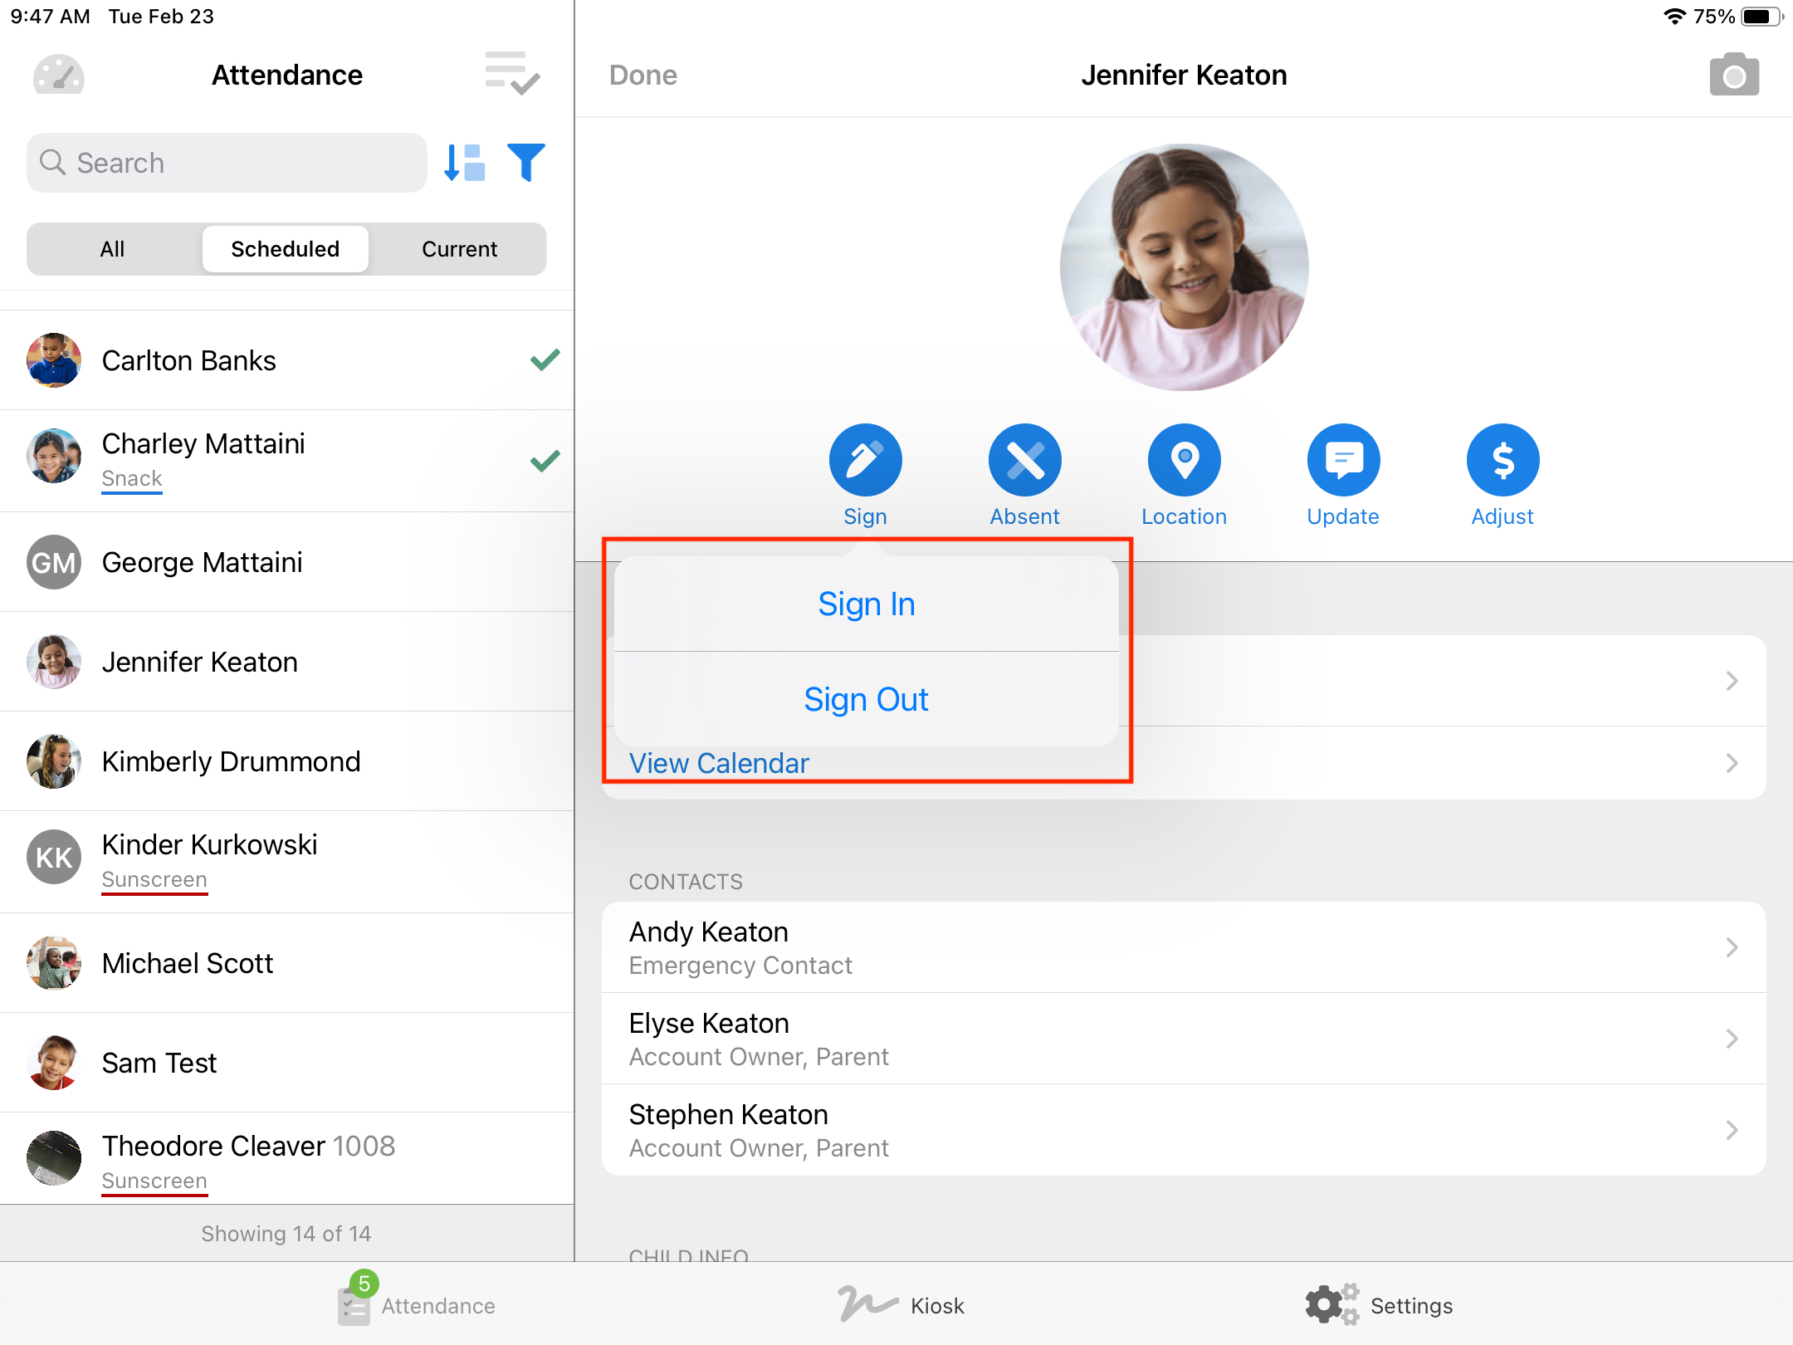Open the Kiosk tab
The image size is (1793, 1345).
[x=901, y=1305]
